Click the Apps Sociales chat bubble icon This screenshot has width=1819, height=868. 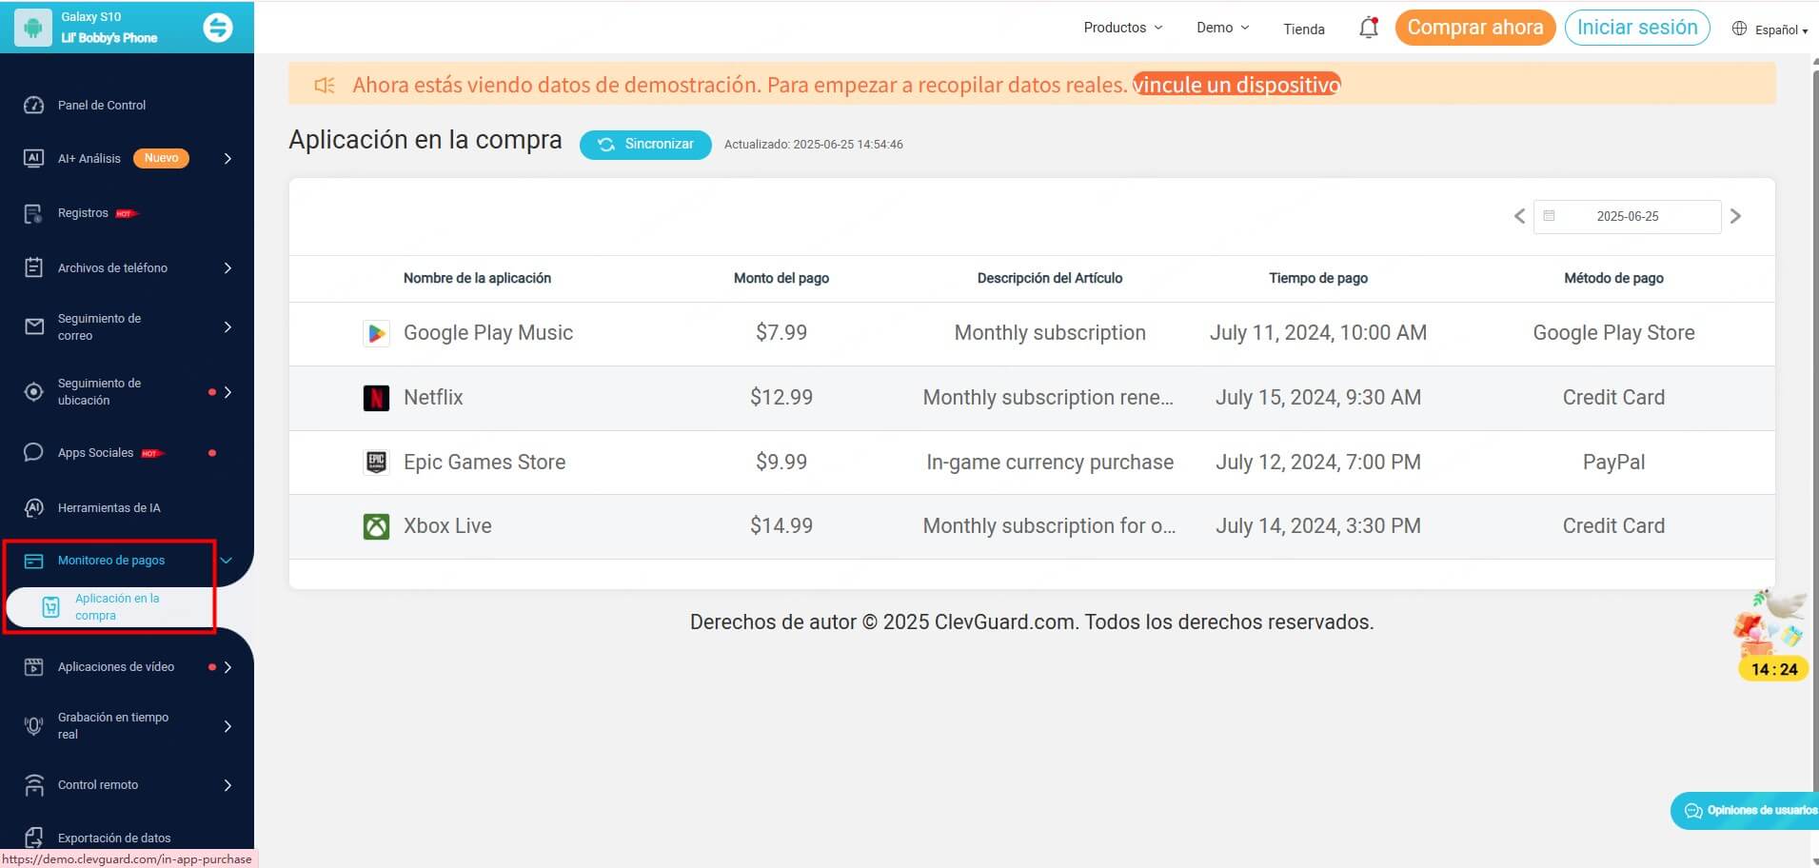pyautogui.click(x=33, y=452)
